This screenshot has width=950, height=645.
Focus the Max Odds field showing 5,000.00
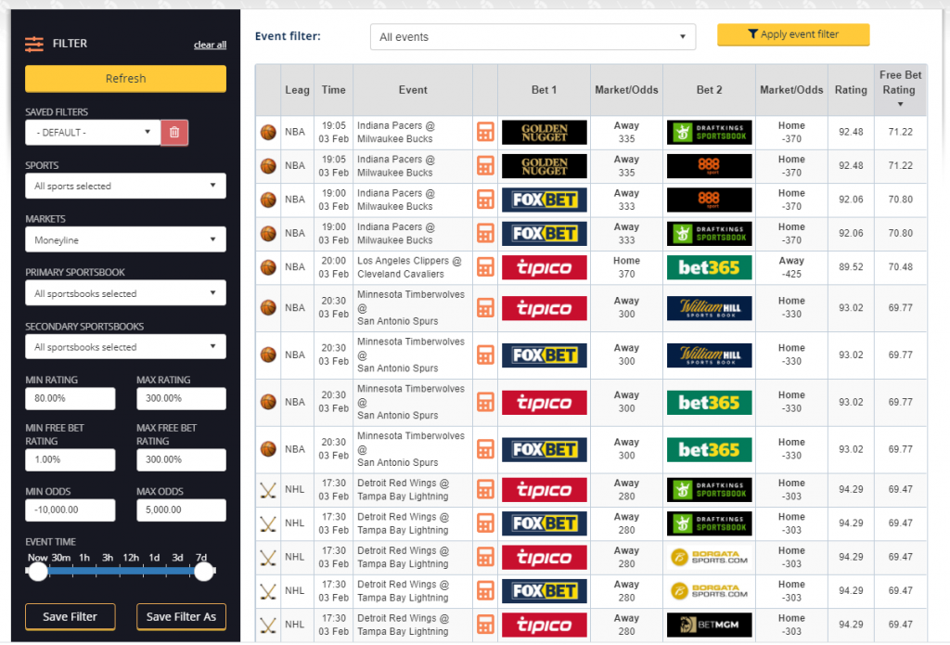pyautogui.click(x=181, y=510)
